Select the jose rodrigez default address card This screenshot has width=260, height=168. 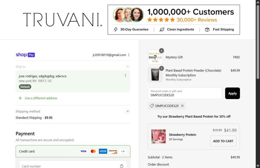tap(73, 81)
